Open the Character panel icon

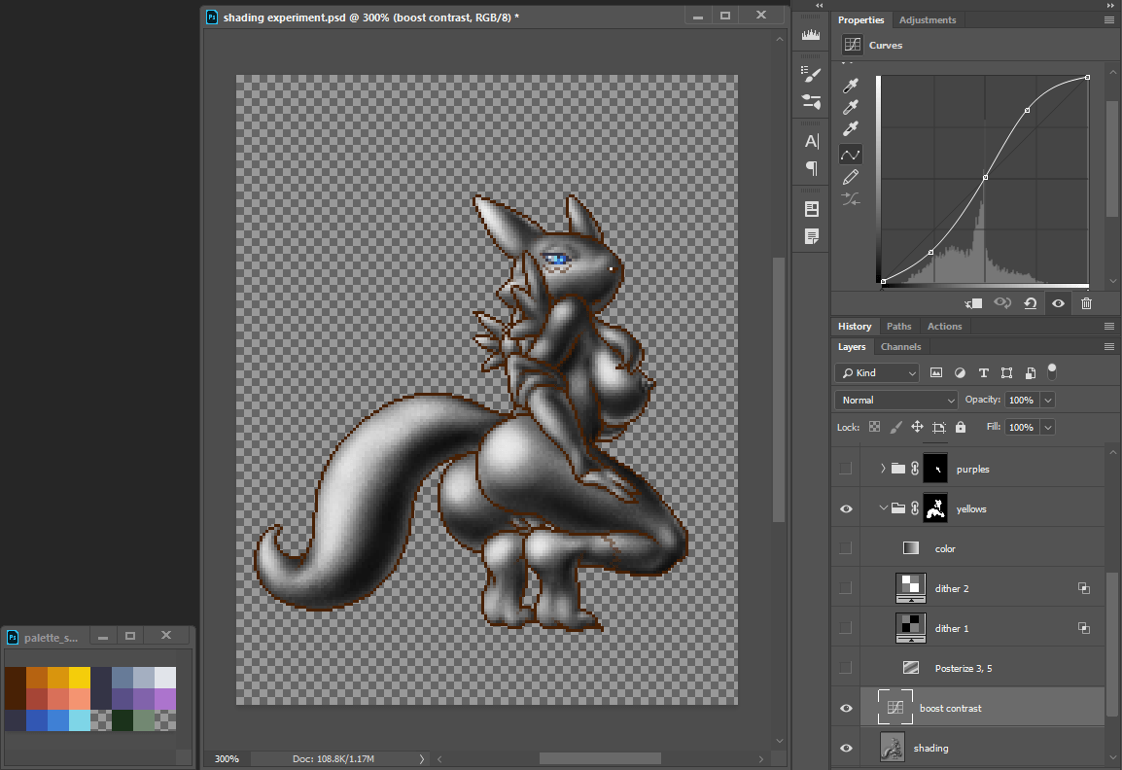pyautogui.click(x=811, y=142)
